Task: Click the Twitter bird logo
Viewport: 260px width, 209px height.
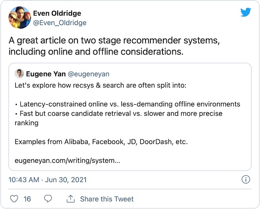Action: [246, 12]
